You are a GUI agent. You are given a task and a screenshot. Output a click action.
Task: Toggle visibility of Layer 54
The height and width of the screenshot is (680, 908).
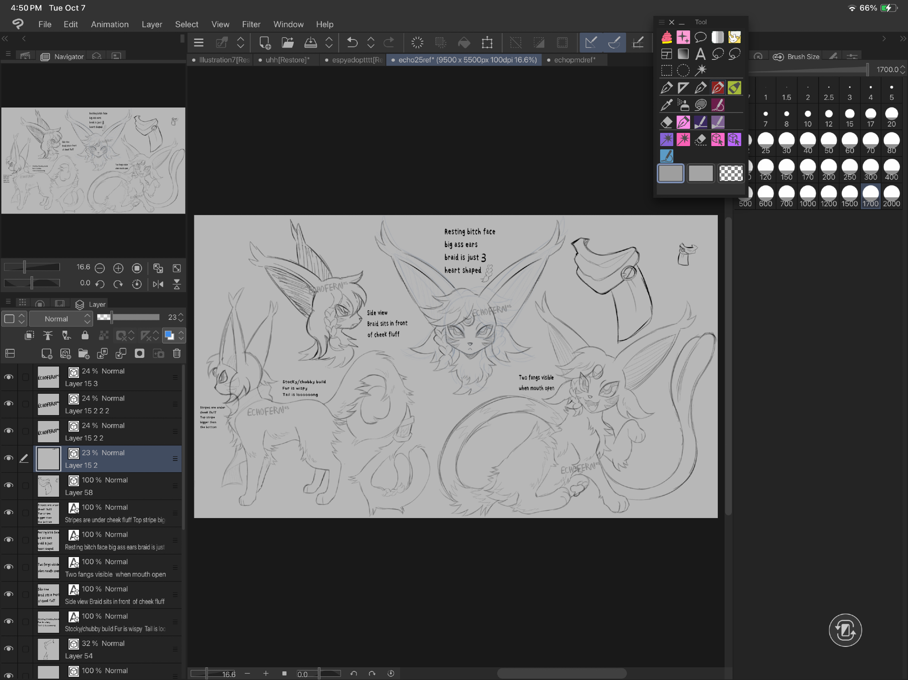pos(9,649)
